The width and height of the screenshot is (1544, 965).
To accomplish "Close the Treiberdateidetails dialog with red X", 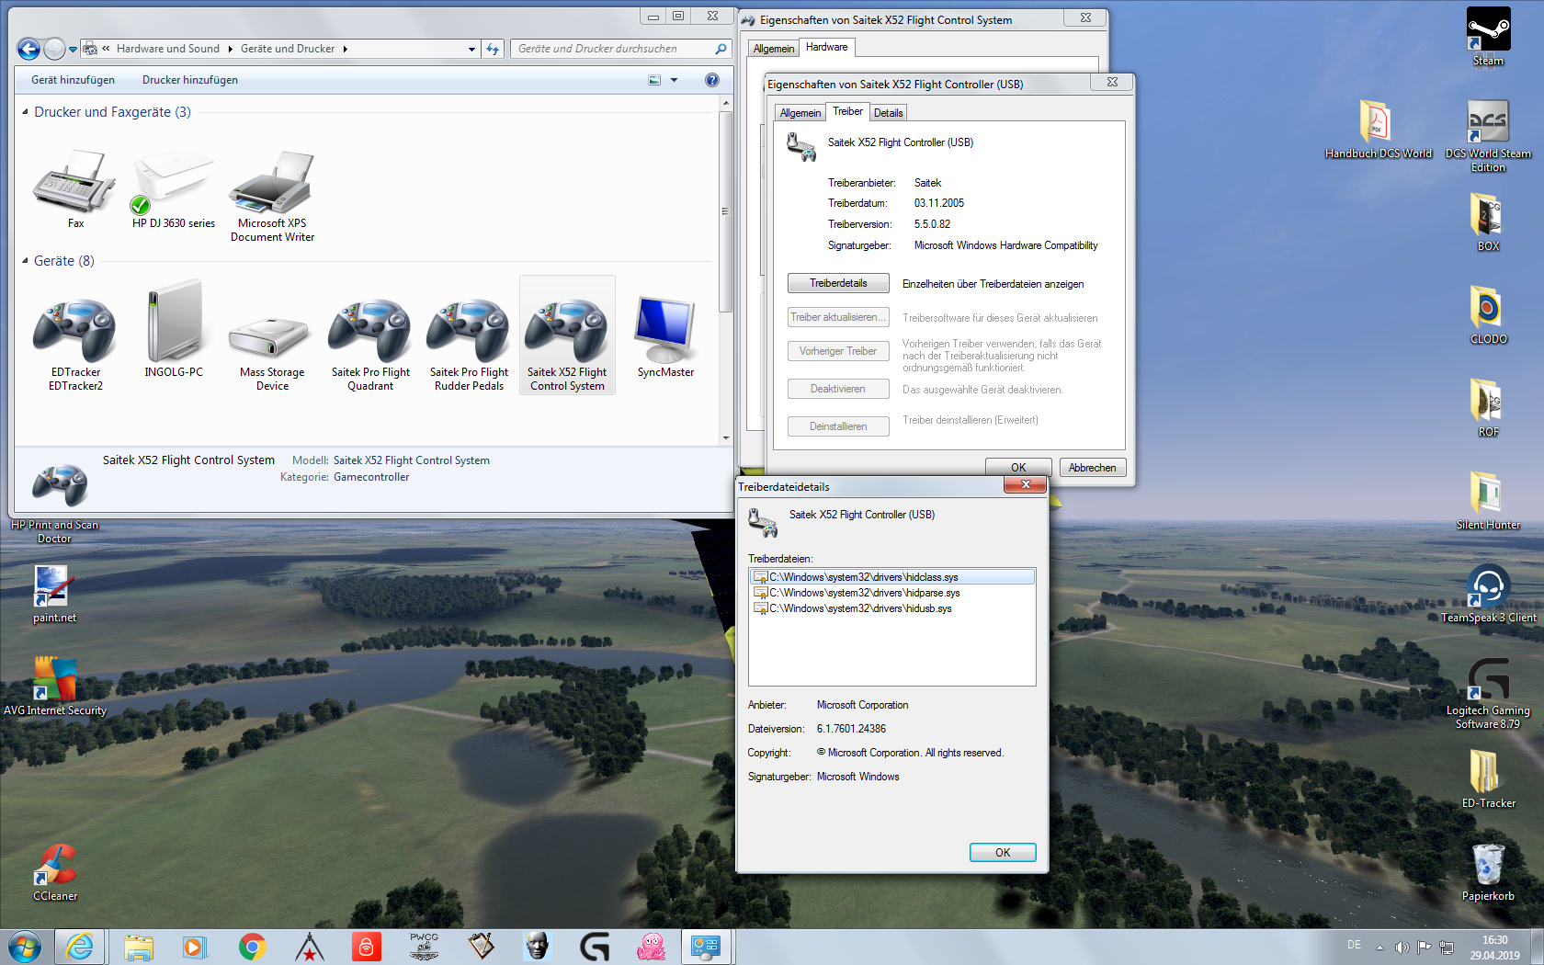I will tap(1025, 484).
